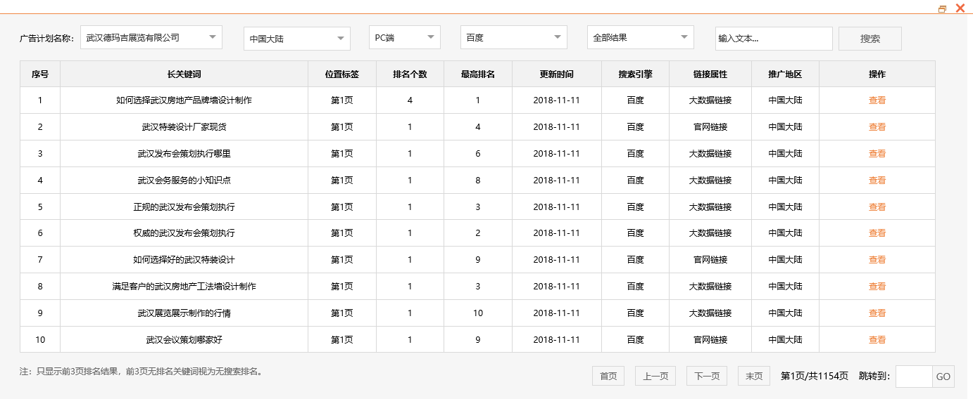Jump to the last page with 末页
Image resolution: width=973 pixels, height=399 pixels.
tap(754, 376)
